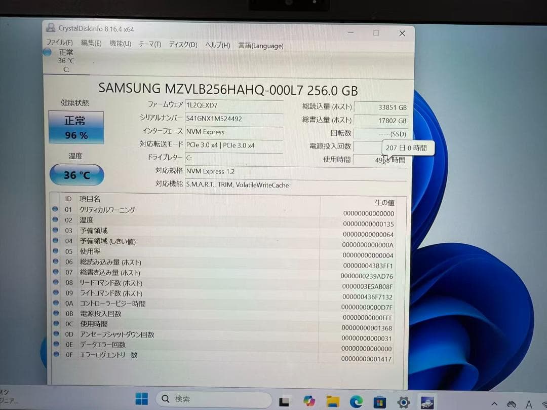Open the Windows Start menu
Viewport: 547px width, 410px height.
click(142, 398)
